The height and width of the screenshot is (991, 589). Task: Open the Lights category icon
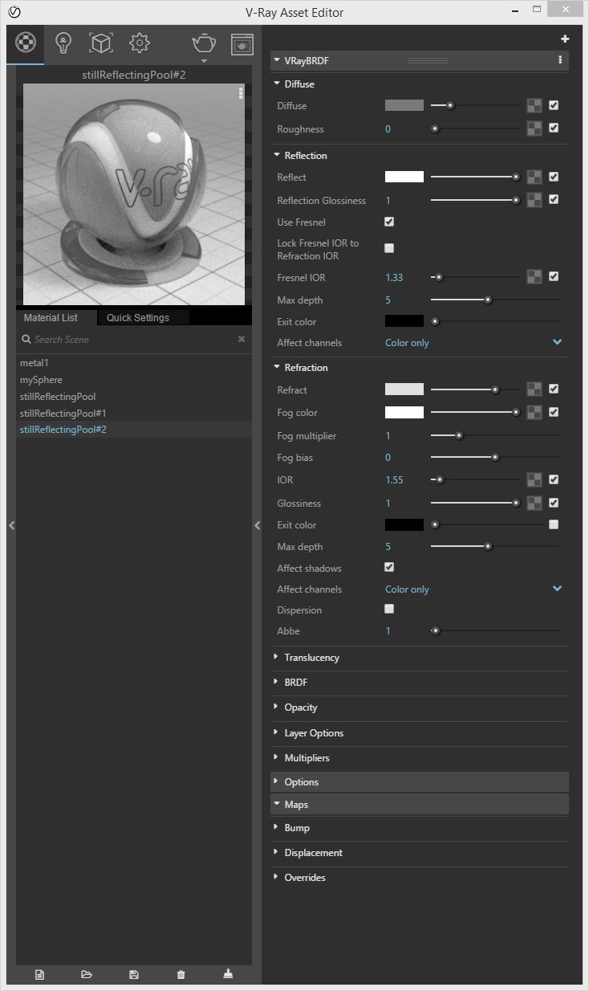(x=63, y=43)
